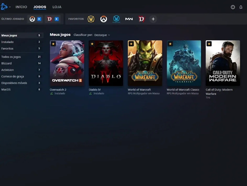Open World of Warcraft favorite icon
This screenshot has height=186, width=247.
(91, 19)
